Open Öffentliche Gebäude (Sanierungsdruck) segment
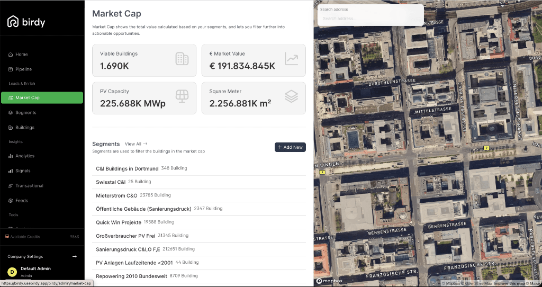This screenshot has width=542, height=287. pyautogui.click(x=199, y=209)
